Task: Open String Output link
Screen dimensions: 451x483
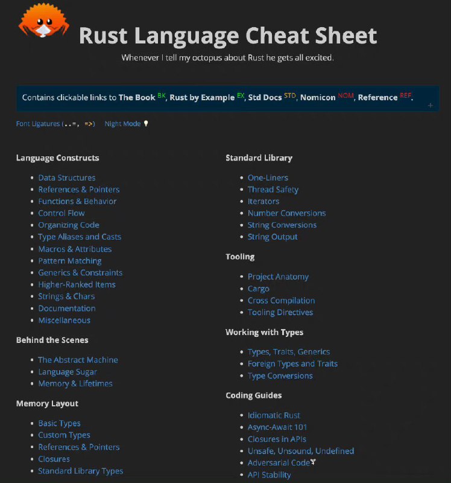Action: click(273, 237)
